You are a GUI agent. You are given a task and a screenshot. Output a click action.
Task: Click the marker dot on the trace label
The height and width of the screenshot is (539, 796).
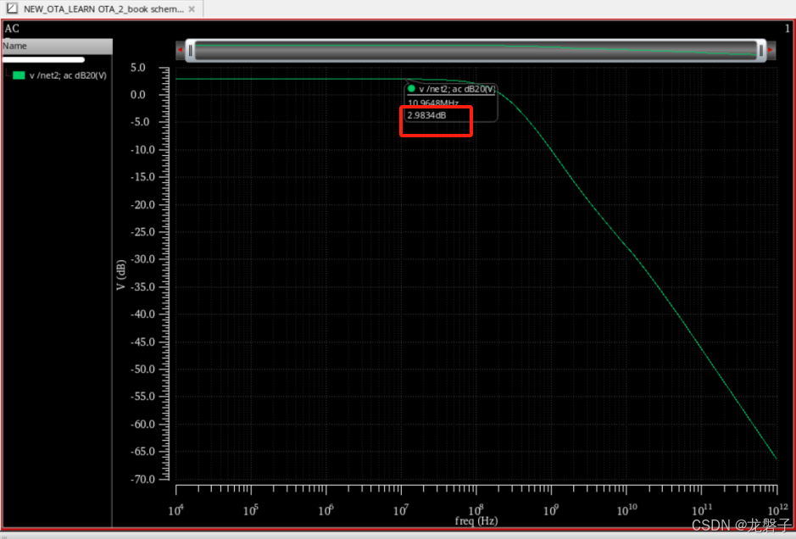[x=411, y=88]
